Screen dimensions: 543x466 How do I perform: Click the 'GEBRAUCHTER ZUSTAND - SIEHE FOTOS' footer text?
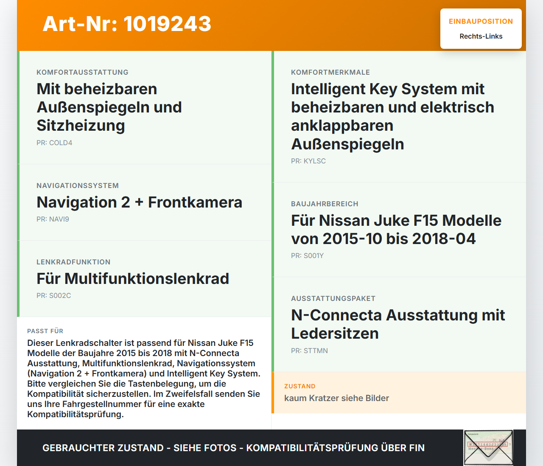tap(233, 448)
